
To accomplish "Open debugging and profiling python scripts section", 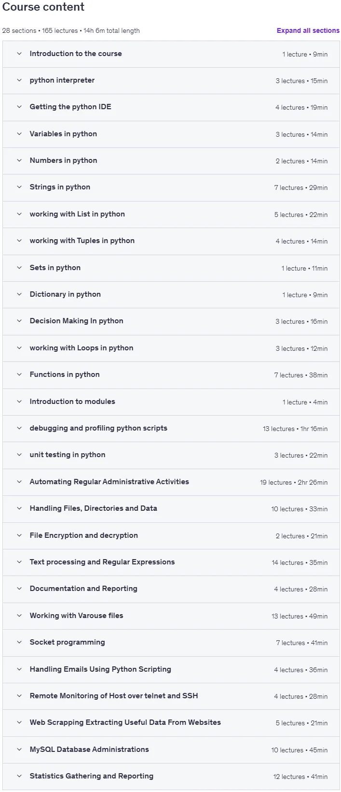I will (x=171, y=429).
